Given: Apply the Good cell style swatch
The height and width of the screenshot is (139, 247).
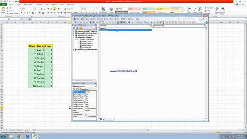Looking at the screenshot, I should 149,9.
